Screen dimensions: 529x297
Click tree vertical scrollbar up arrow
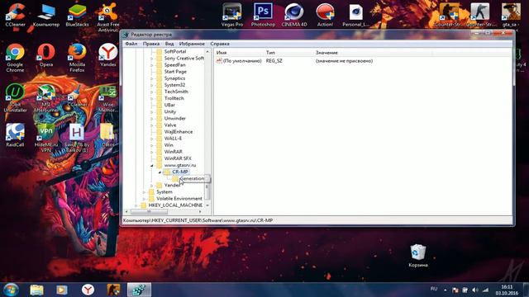[207, 51]
